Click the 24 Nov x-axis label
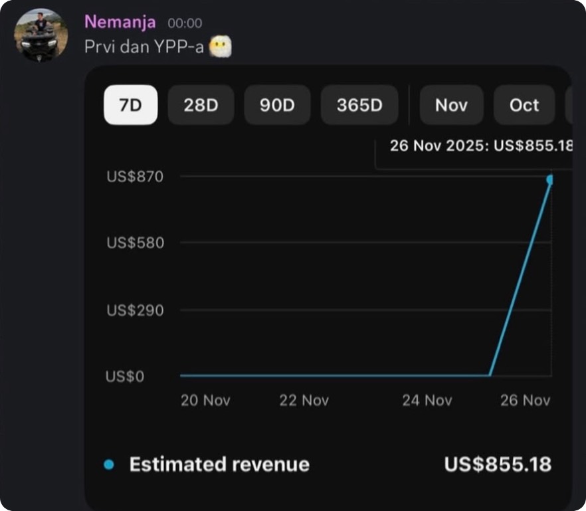This screenshot has height=511, width=586. 427,400
